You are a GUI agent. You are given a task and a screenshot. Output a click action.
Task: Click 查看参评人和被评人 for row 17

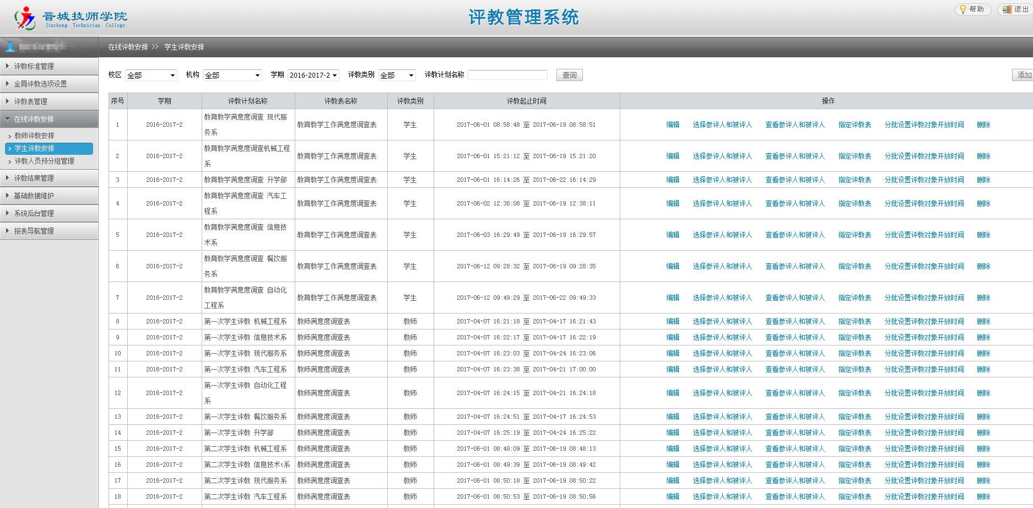(795, 480)
